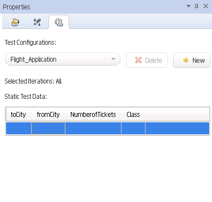The image size is (212, 202).
Task: Click the toCity column header
Action: [19, 115]
